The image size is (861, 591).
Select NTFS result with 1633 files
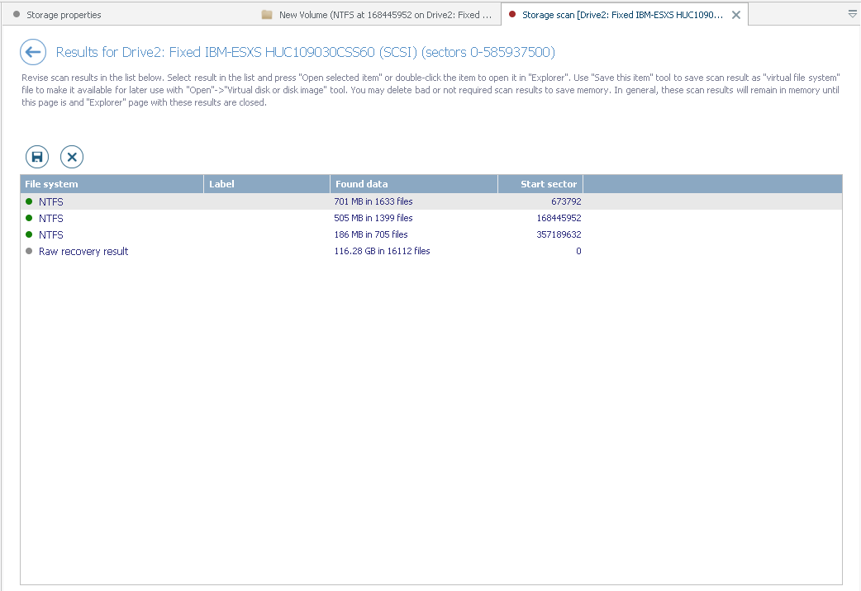(431, 201)
